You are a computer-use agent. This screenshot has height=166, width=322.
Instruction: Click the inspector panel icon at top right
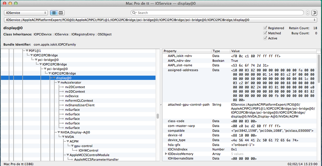click(315, 13)
